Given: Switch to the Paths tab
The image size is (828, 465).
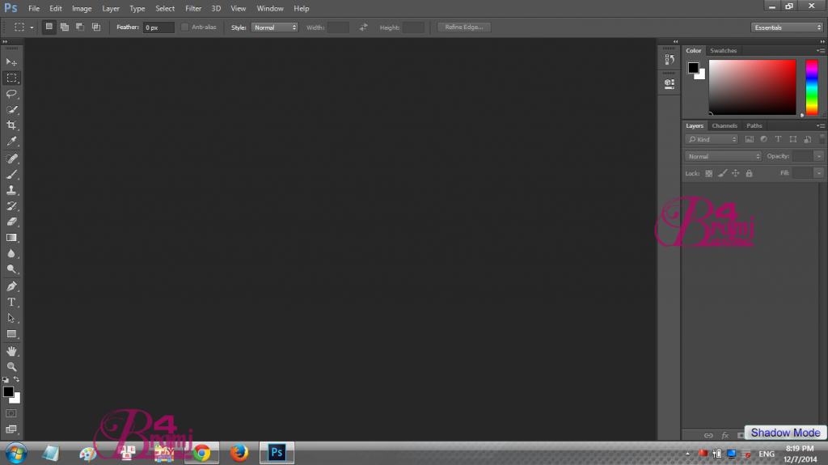Looking at the screenshot, I should click(754, 126).
